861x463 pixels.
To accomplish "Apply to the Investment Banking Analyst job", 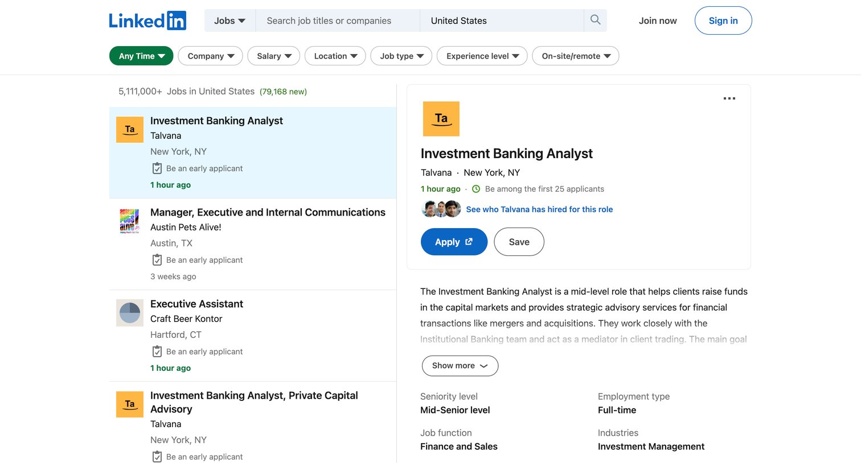I will point(454,242).
